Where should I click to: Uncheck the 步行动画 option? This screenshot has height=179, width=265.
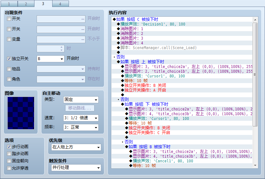[9, 147]
